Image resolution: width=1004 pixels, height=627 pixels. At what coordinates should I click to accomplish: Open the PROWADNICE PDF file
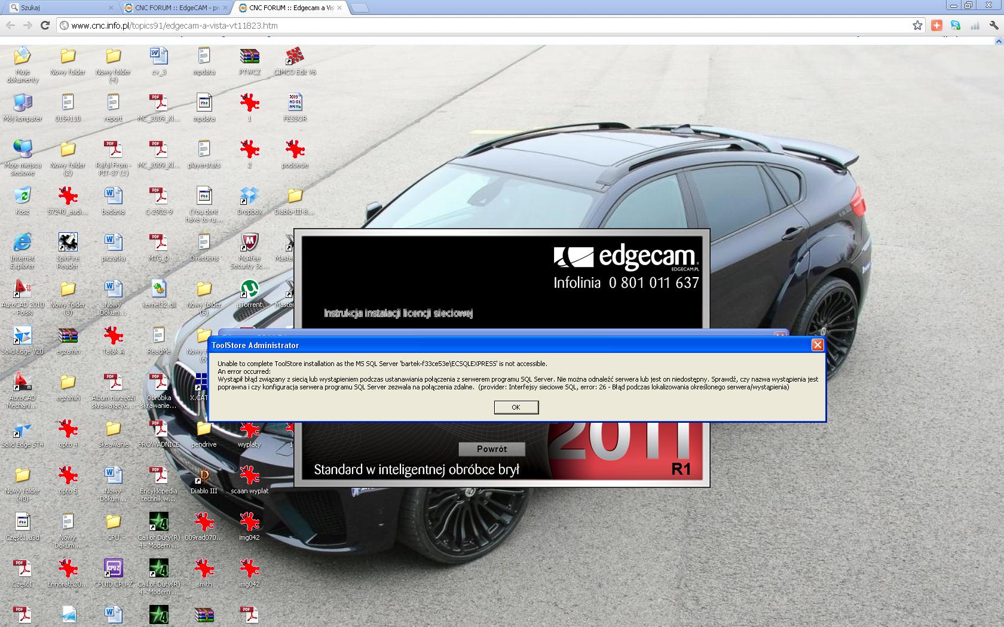click(158, 434)
